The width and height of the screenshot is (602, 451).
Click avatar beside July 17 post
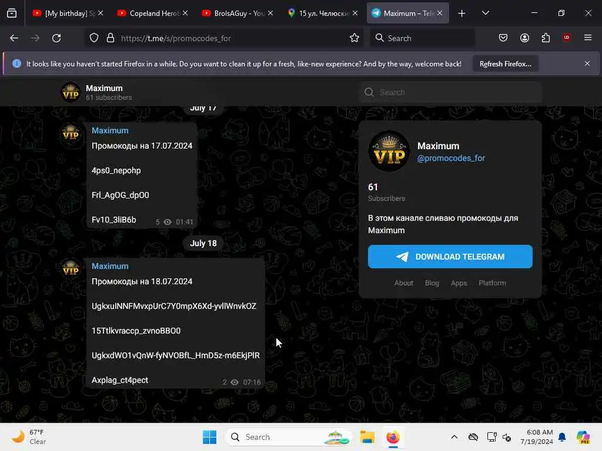coord(71,133)
